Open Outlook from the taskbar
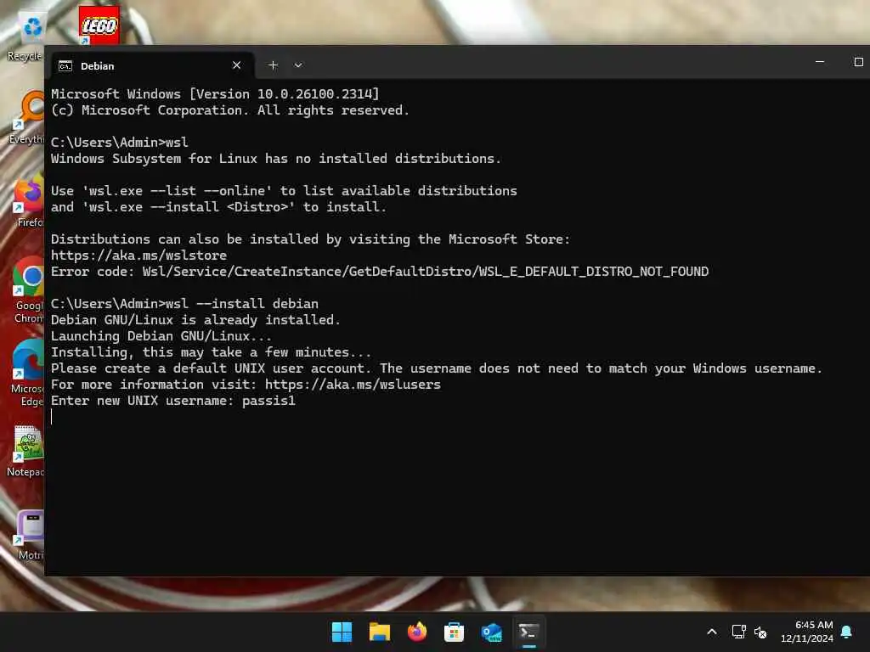The height and width of the screenshot is (652, 870). (492, 632)
